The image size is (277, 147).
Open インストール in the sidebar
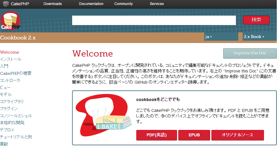[x=11, y=59]
